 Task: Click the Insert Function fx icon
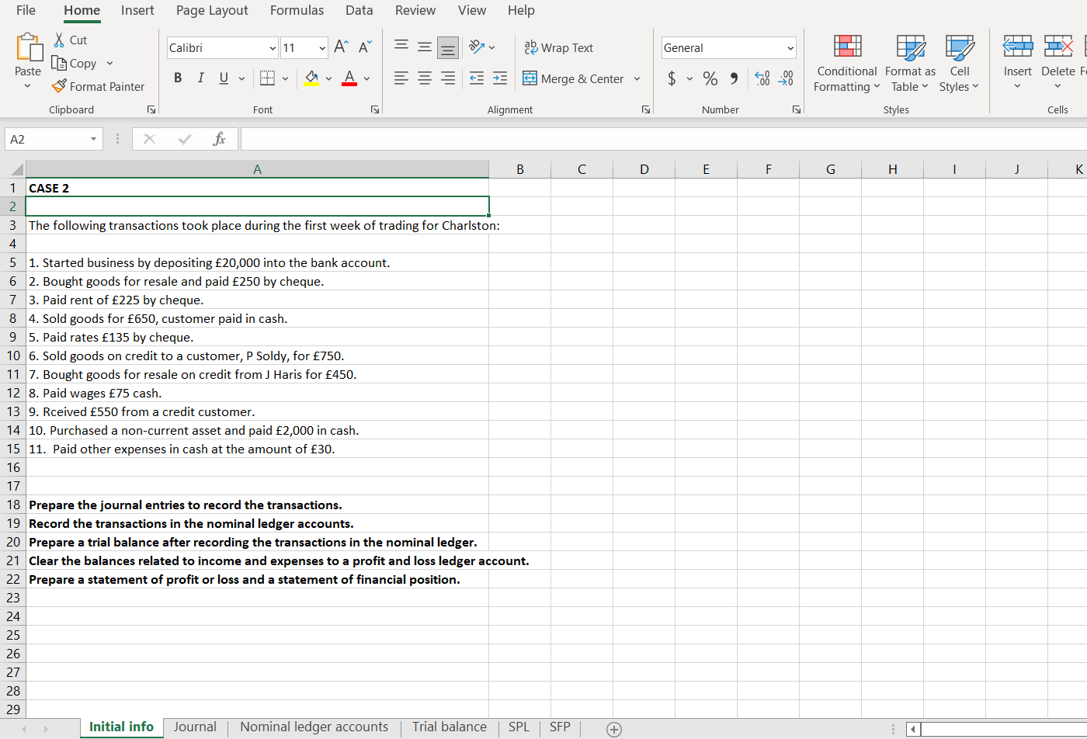point(220,139)
